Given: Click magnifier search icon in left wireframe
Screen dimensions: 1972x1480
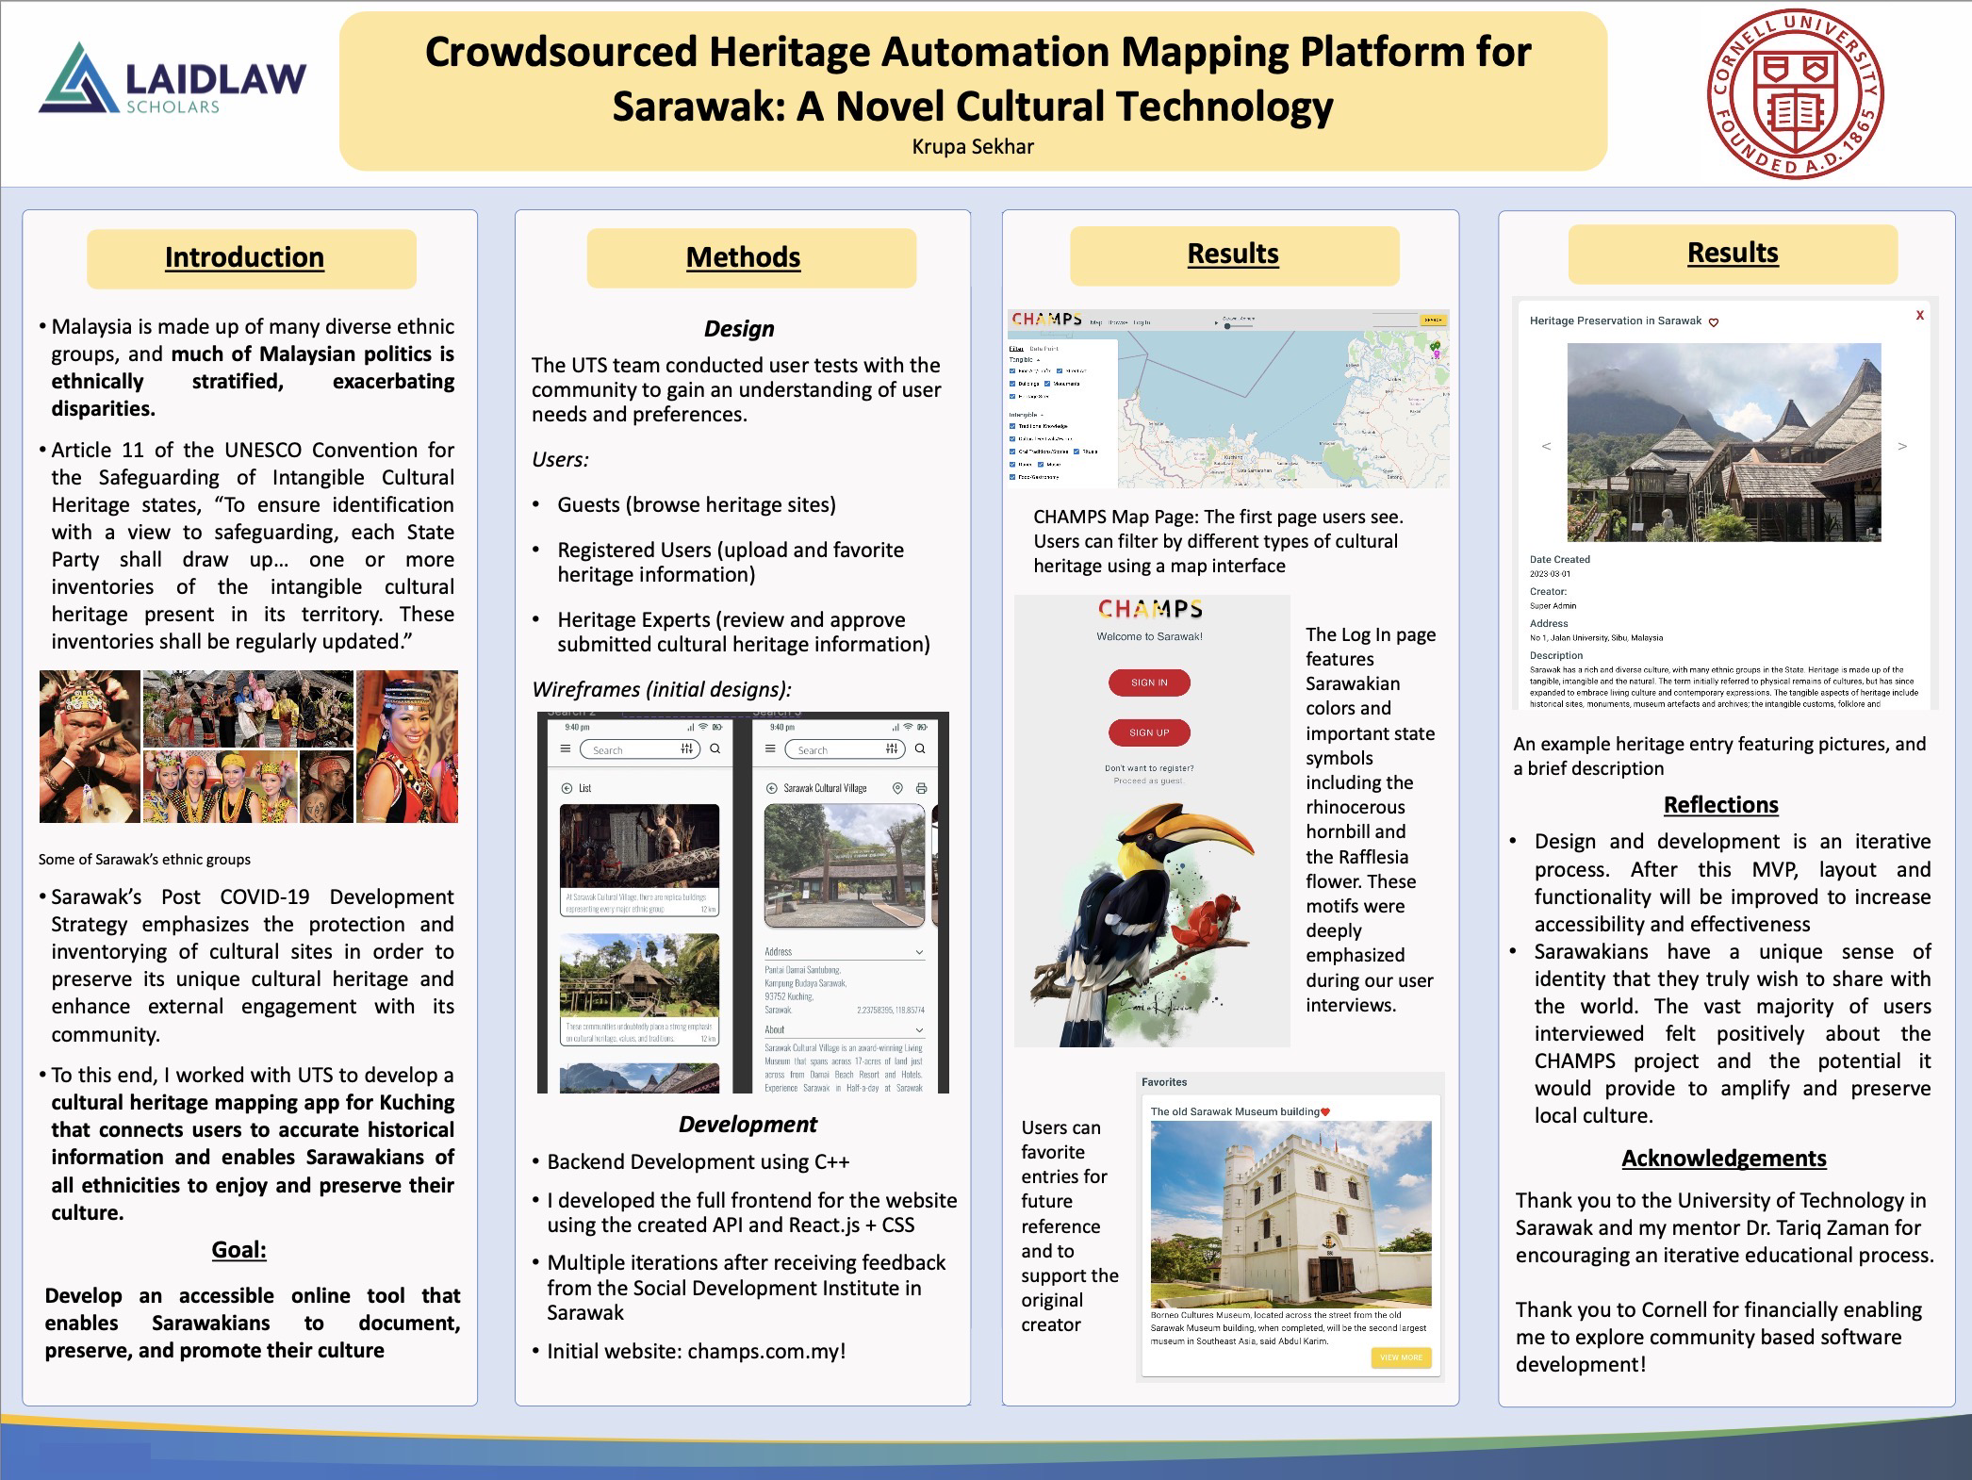Looking at the screenshot, I should (x=715, y=748).
